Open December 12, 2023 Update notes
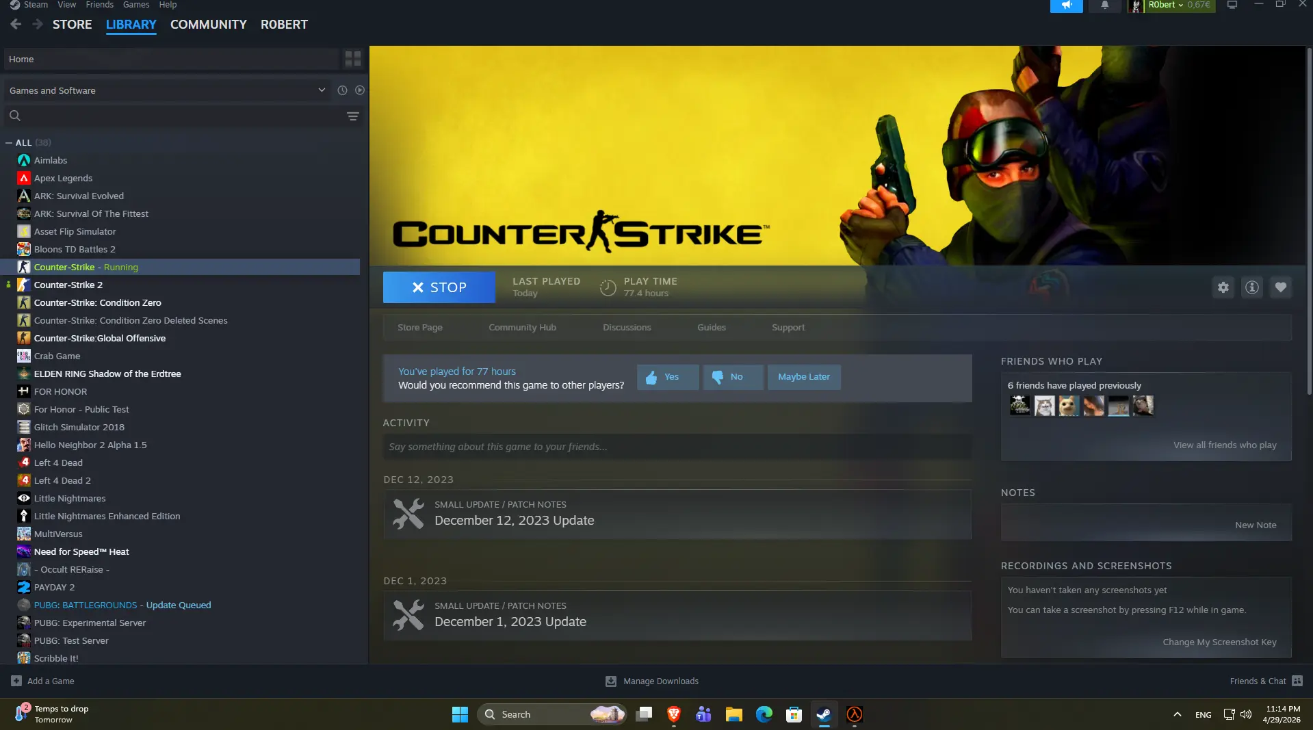The image size is (1313, 730). click(x=677, y=514)
